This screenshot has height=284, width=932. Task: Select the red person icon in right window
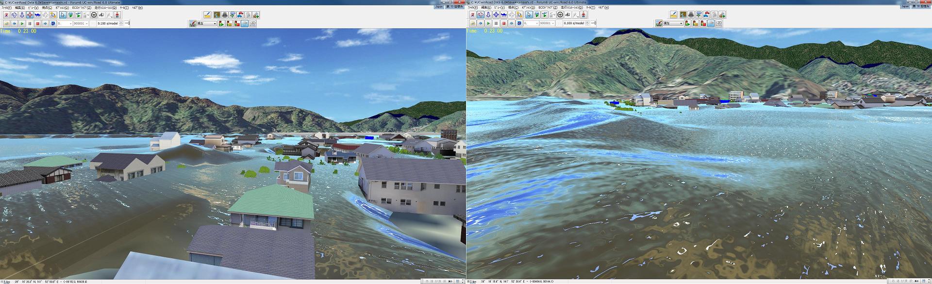coord(583,15)
